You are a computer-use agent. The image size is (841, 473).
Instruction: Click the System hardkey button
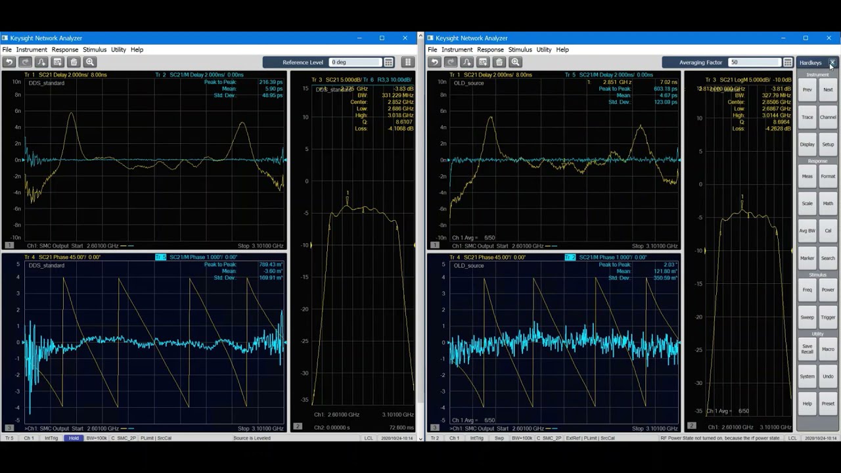click(x=807, y=376)
